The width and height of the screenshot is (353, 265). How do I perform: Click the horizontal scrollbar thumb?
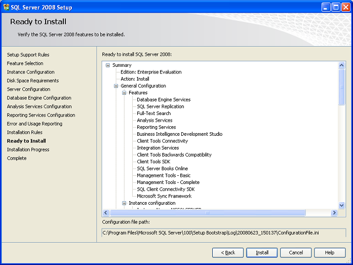pos(208,212)
